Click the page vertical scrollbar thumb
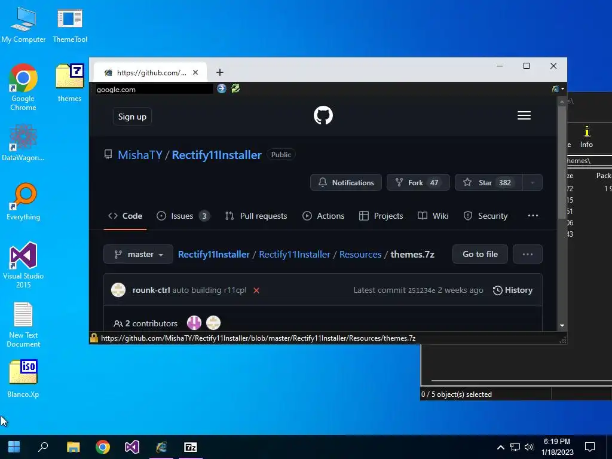 pos(562,161)
